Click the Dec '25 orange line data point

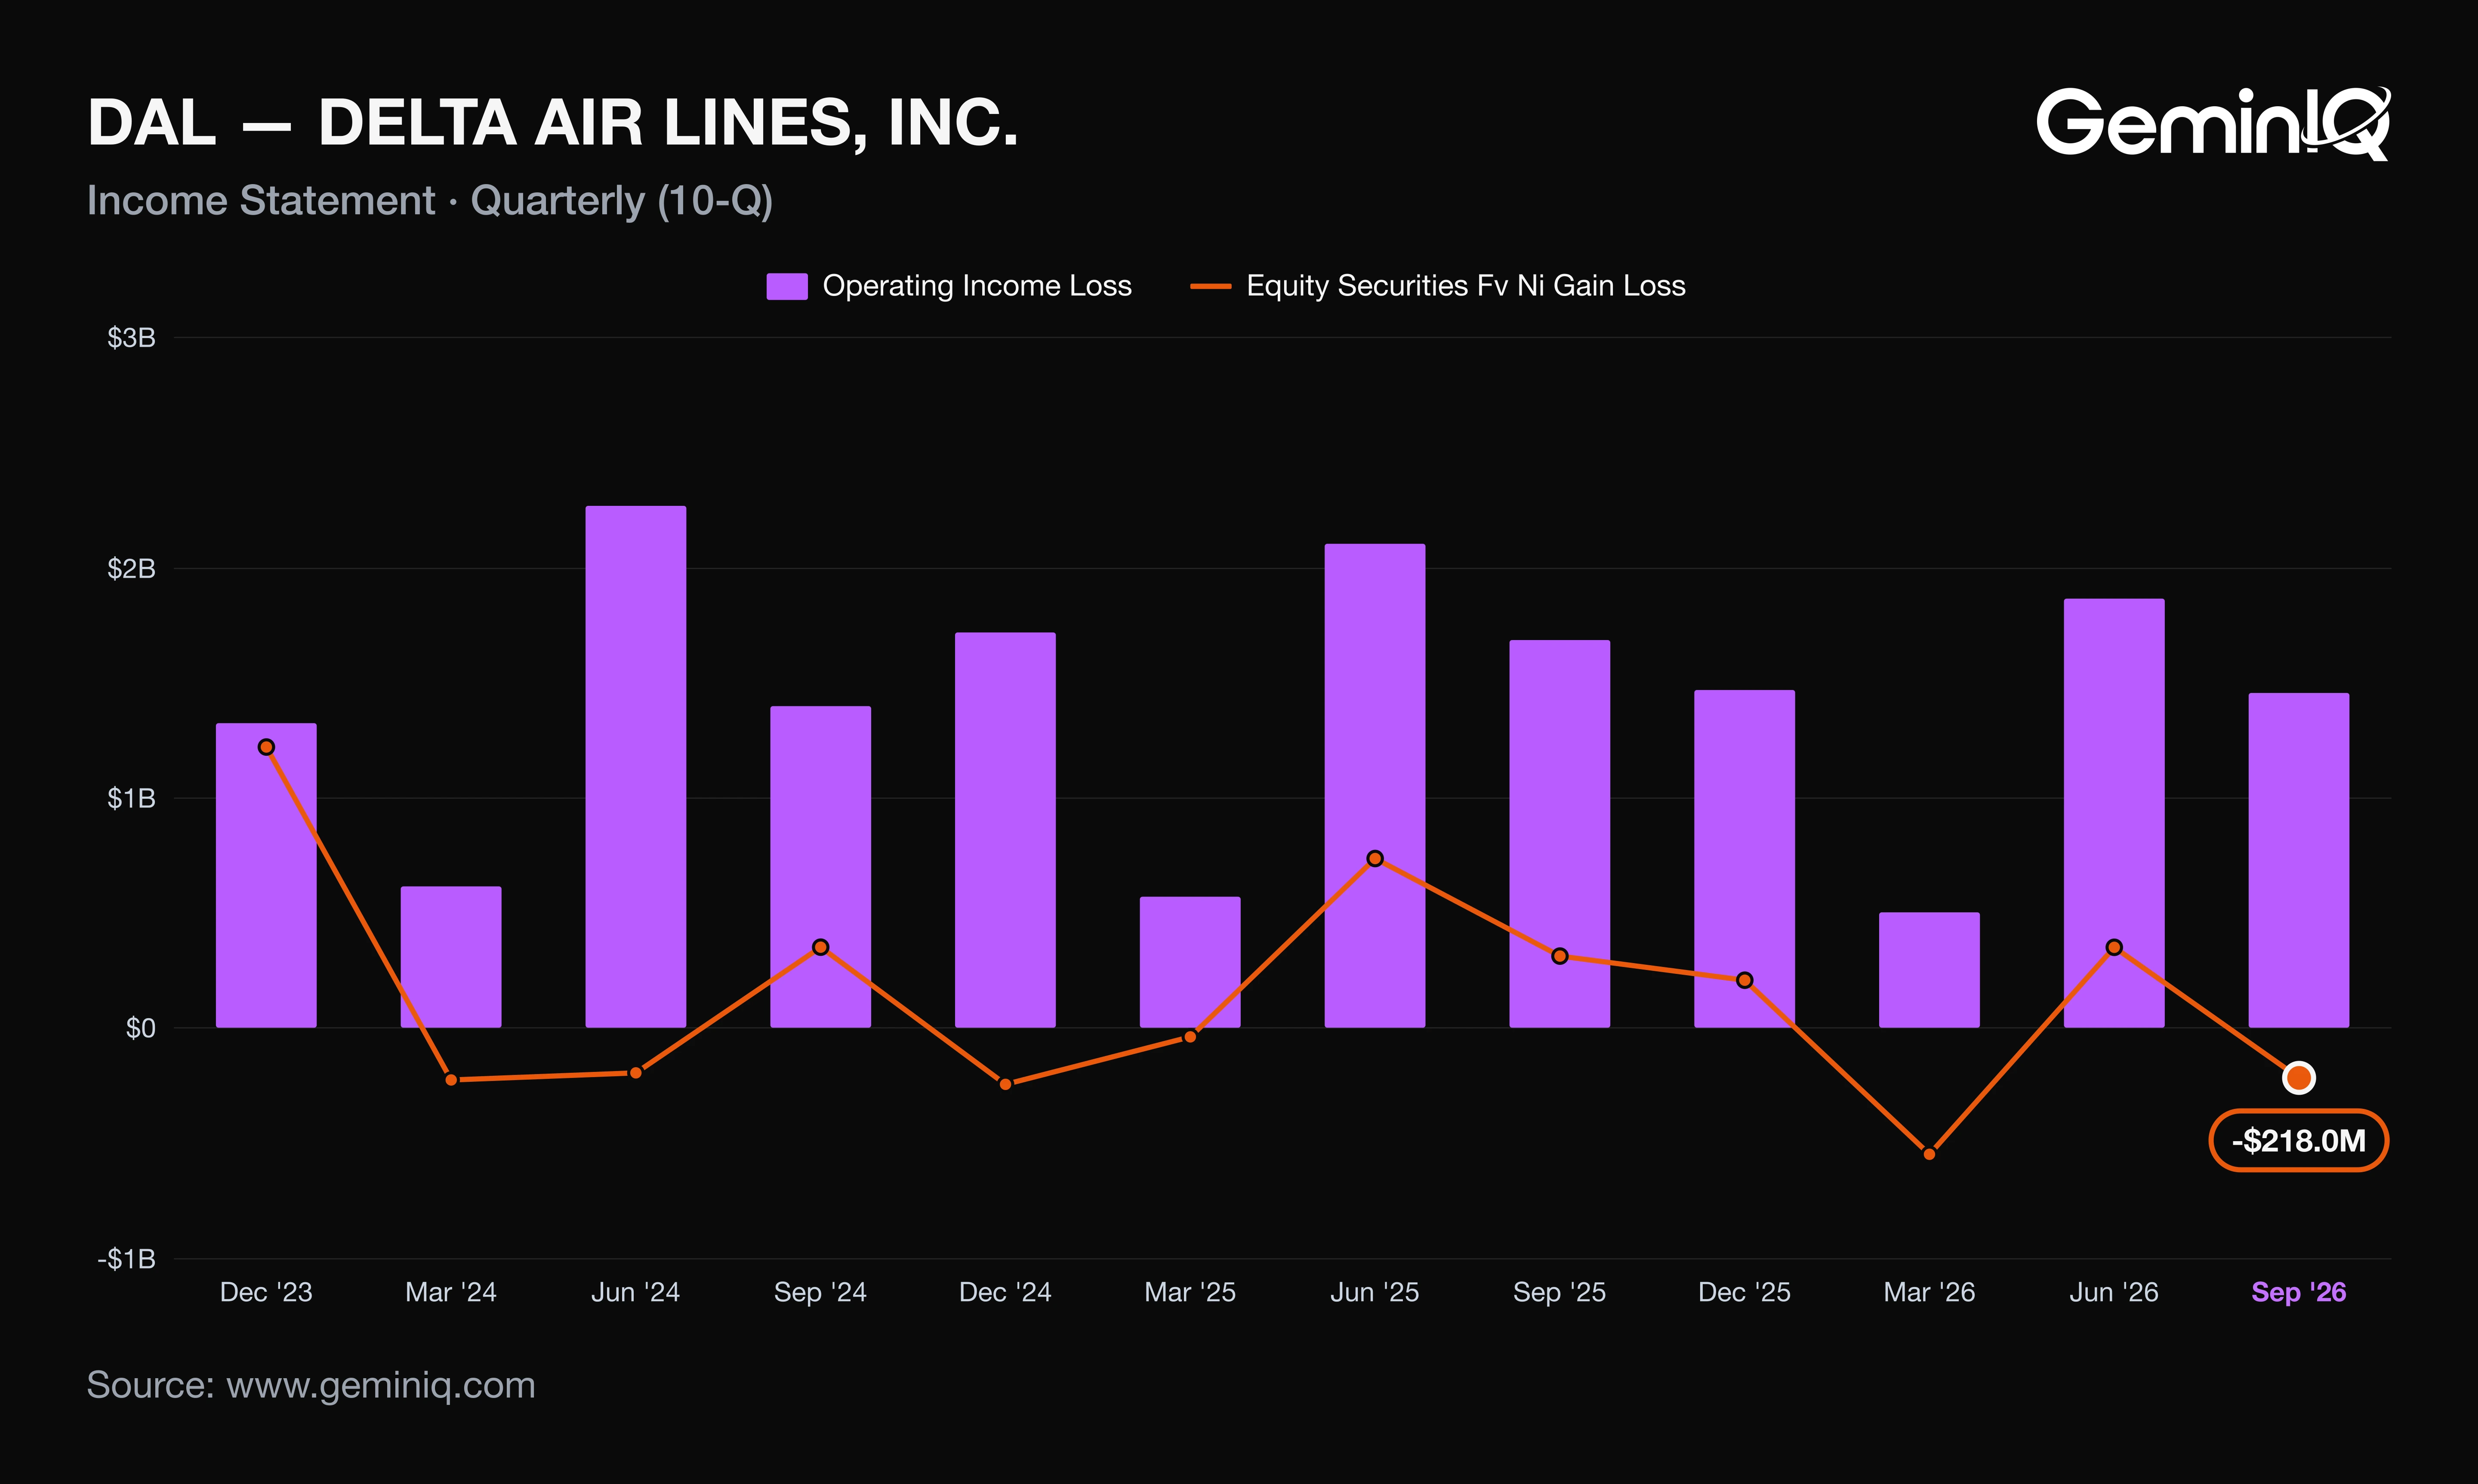(1744, 980)
